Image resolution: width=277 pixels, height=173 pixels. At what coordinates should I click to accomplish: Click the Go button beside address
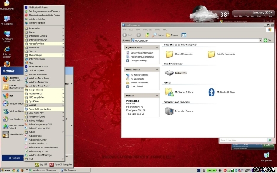[267, 40]
